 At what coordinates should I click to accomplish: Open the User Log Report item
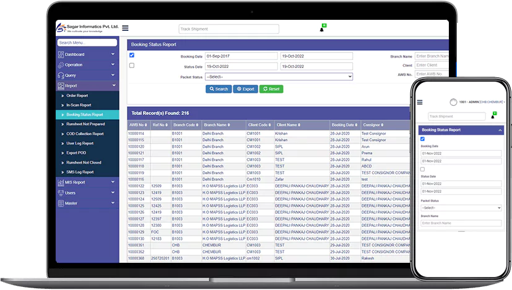click(80, 143)
